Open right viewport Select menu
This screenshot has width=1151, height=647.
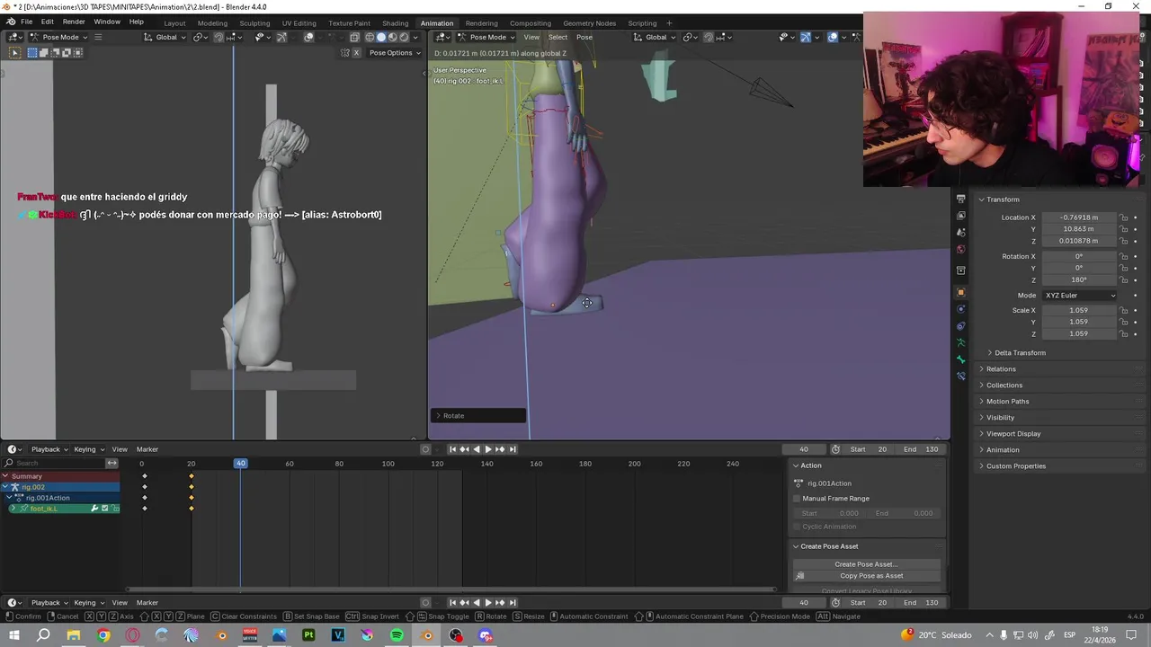(558, 37)
